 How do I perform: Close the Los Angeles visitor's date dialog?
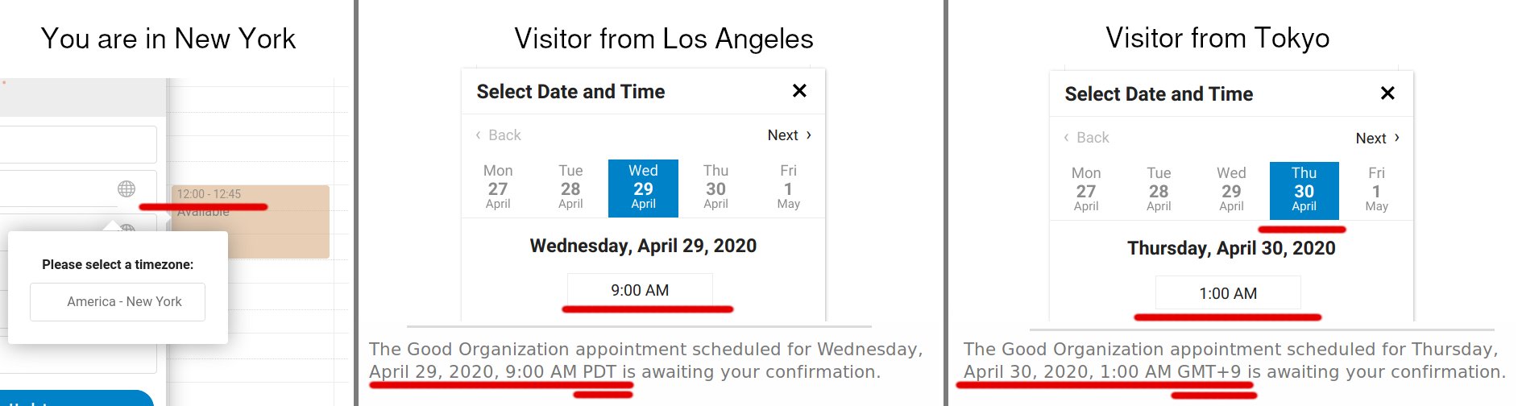799,91
